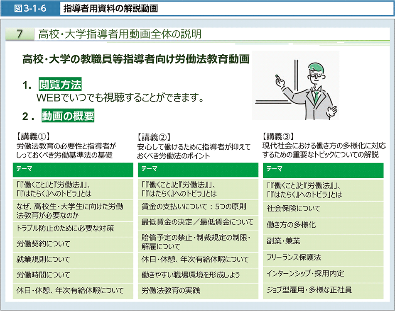The width and height of the screenshot is (395, 311).
Task: Select ジョブ型雇用・多様な正社員 row
Action: pyautogui.click(x=323, y=290)
